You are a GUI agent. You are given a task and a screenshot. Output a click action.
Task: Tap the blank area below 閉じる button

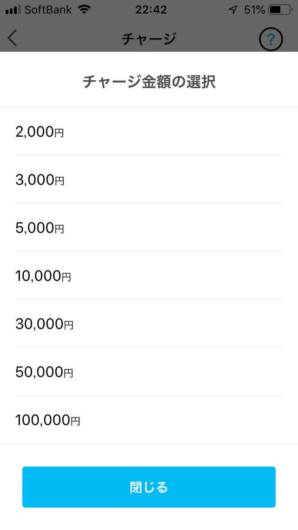pyautogui.click(x=149, y=519)
